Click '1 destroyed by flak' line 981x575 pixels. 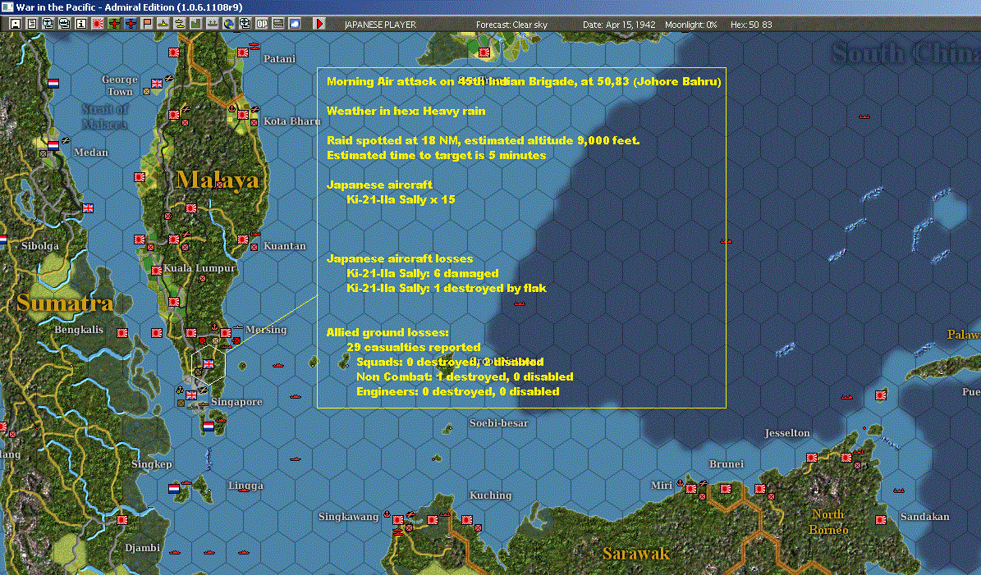(490, 288)
